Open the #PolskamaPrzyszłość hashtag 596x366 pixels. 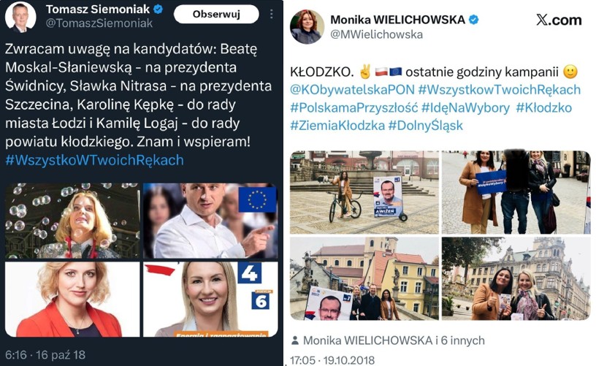[354, 107]
